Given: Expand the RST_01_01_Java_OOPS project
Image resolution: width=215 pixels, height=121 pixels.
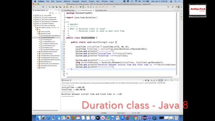Looking at the screenshot, I should (x=34, y=15).
